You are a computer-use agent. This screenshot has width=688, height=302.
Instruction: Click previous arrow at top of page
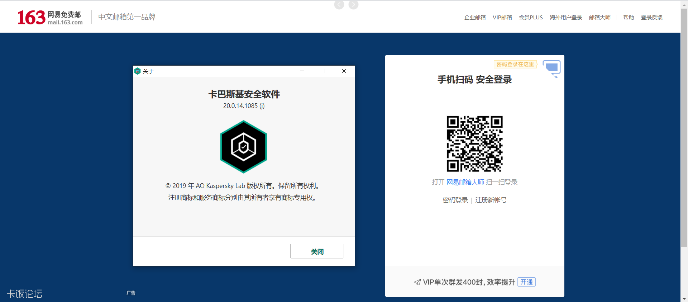click(x=339, y=5)
